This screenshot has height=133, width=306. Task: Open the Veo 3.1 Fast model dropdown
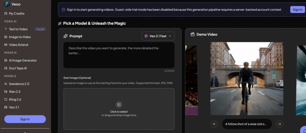point(158,36)
